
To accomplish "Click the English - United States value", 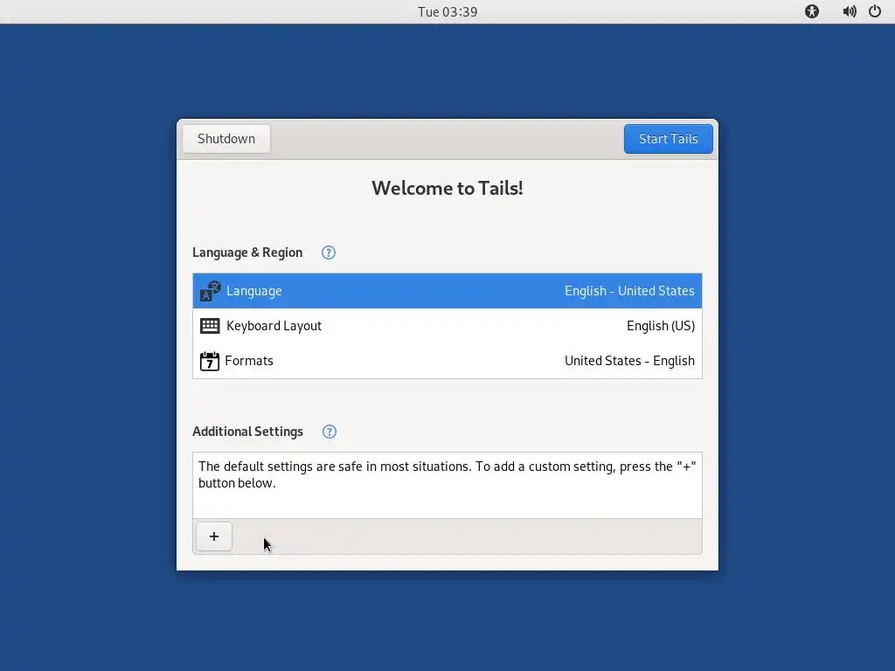I will pos(629,291).
